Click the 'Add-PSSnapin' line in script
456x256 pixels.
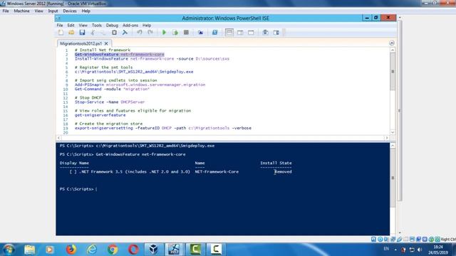pyautogui.click(x=140, y=85)
